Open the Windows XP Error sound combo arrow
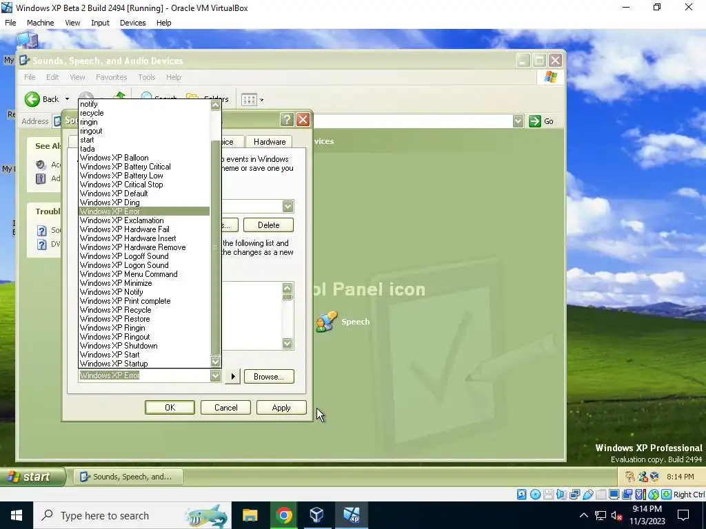Image resolution: width=706 pixels, height=529 pixels. click(215, 375)
